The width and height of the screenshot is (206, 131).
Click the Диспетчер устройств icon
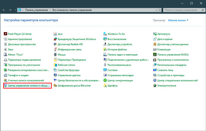click(105, 44)
